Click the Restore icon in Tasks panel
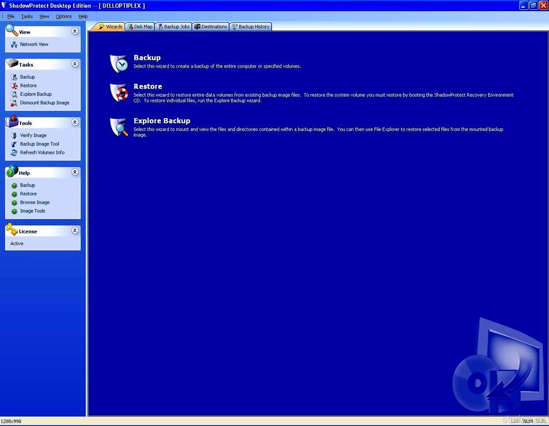 [x=14, y=86]
